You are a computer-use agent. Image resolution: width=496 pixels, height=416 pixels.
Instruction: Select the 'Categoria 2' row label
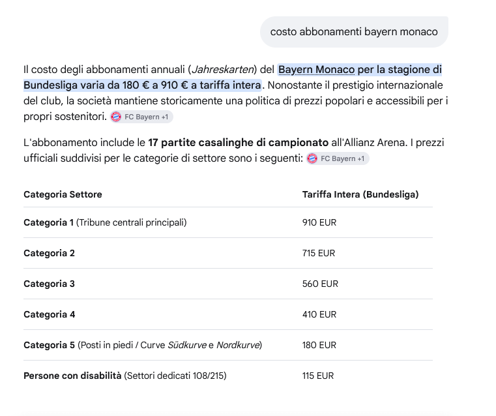pos(49,253)
